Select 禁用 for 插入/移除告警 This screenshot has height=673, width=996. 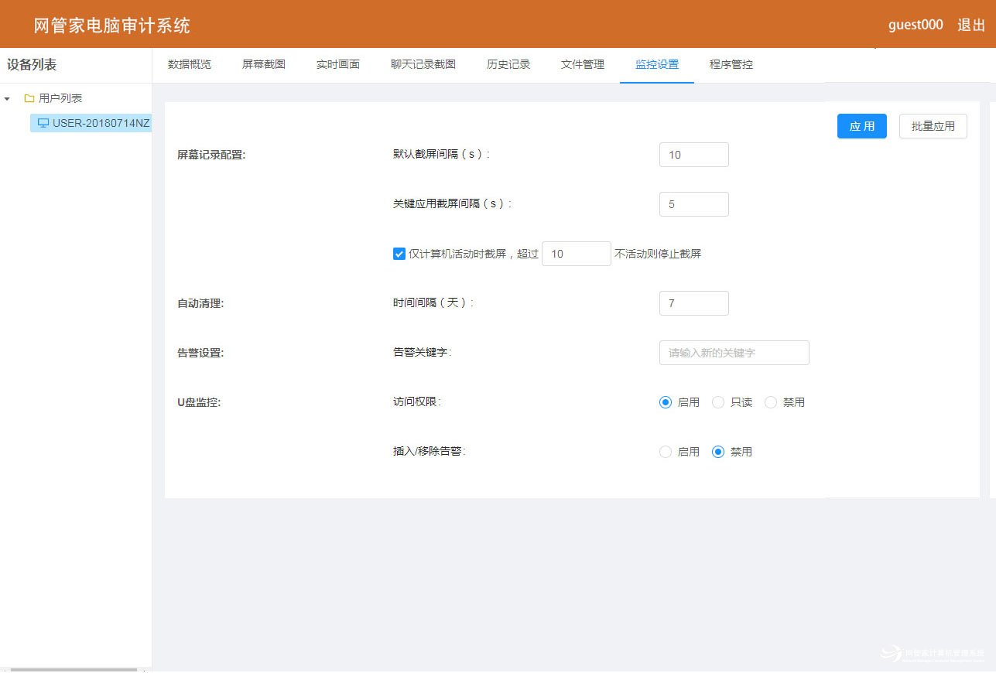click(718, 452)
